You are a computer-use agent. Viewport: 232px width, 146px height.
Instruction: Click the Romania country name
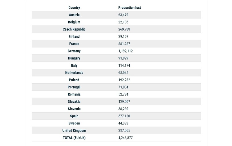74,94
